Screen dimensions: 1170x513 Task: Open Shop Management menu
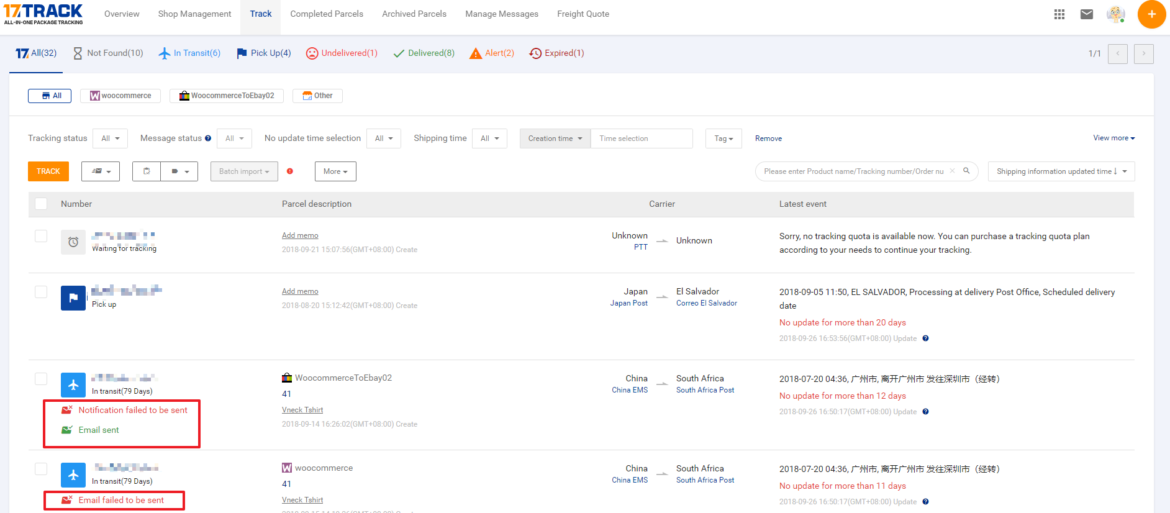(194, 14)
